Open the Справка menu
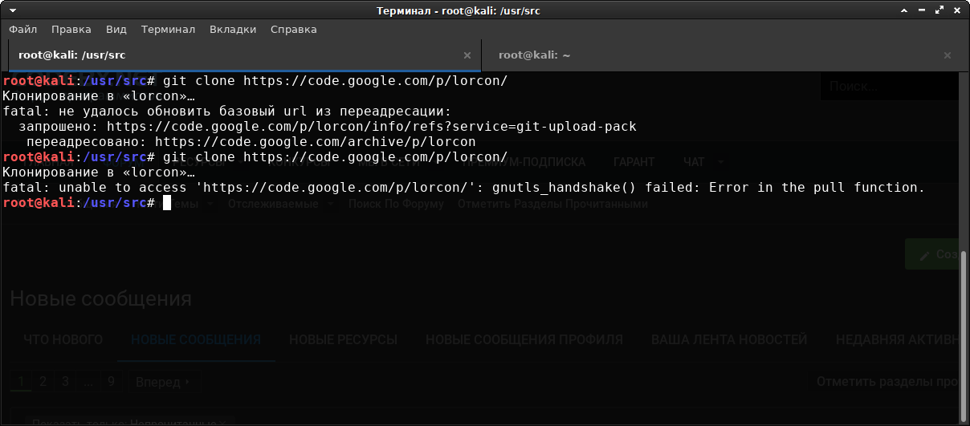This screenshot has width=970, height=426. point(293,30)
